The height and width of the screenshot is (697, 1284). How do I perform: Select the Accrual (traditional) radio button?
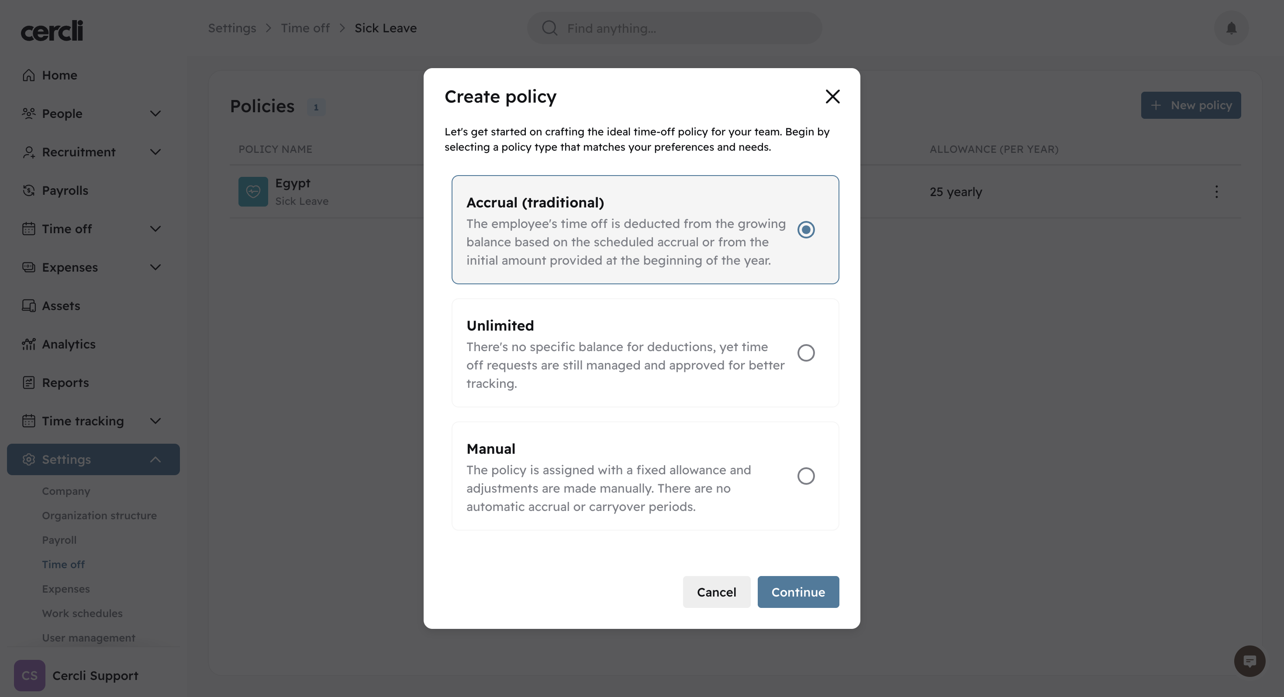pos(805,230)
